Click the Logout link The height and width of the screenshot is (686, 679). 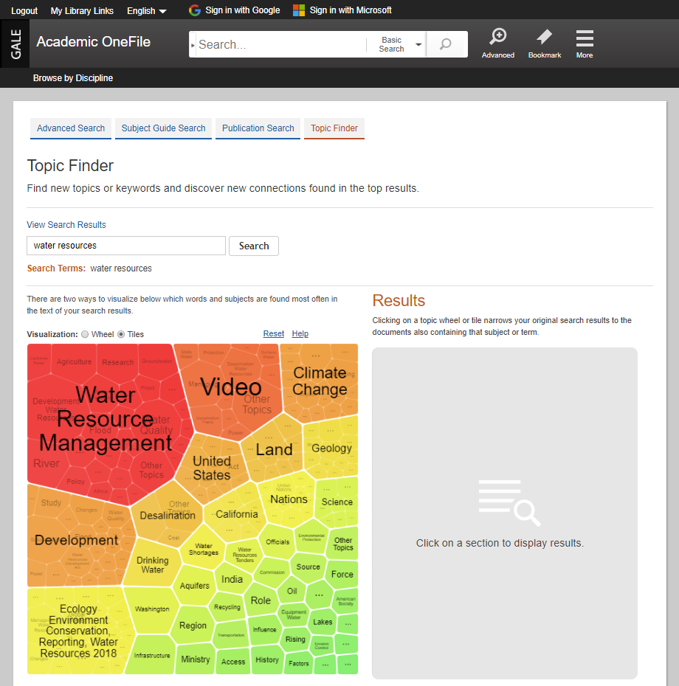pyautogui.click(x=24, y=11)
